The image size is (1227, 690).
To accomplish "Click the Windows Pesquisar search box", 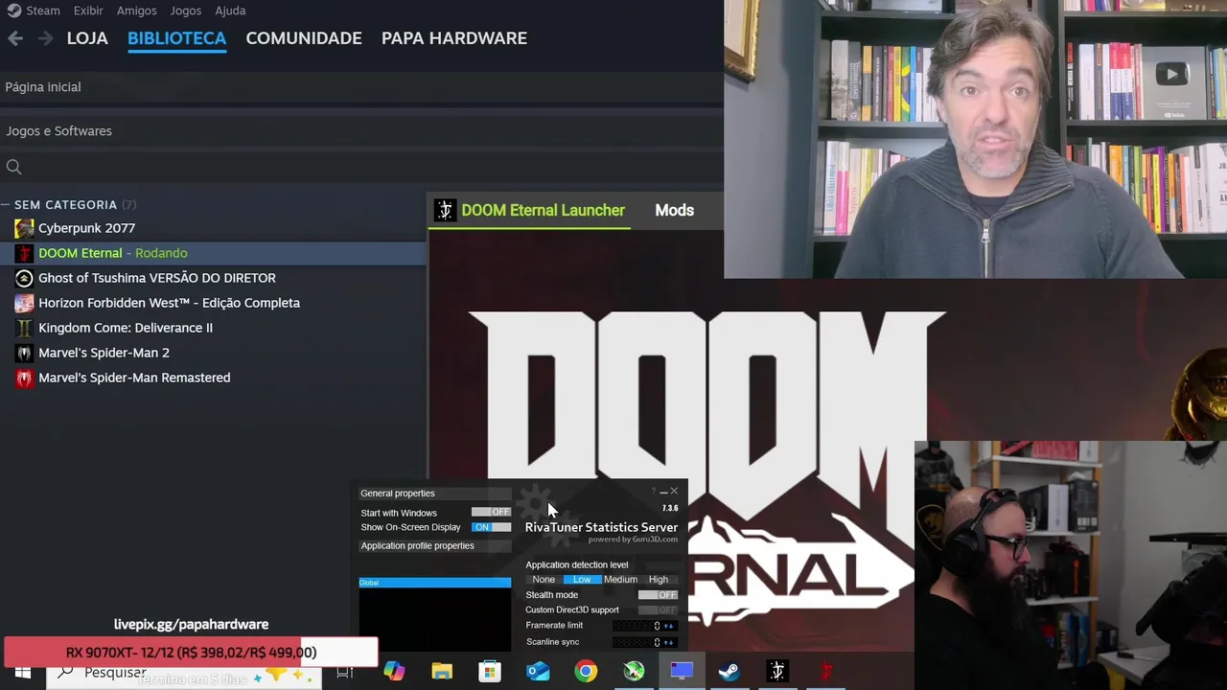I will click(182, 674).
